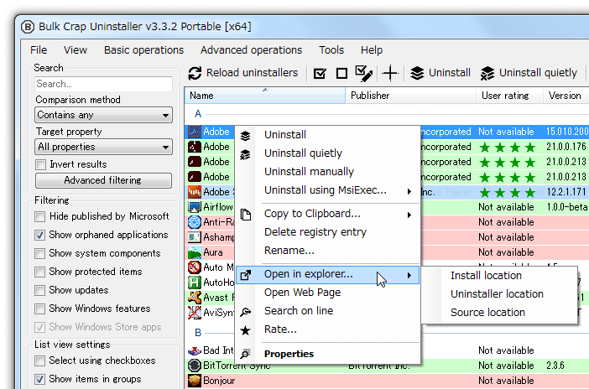Click the Avast orange app icon

coord(194,298)
